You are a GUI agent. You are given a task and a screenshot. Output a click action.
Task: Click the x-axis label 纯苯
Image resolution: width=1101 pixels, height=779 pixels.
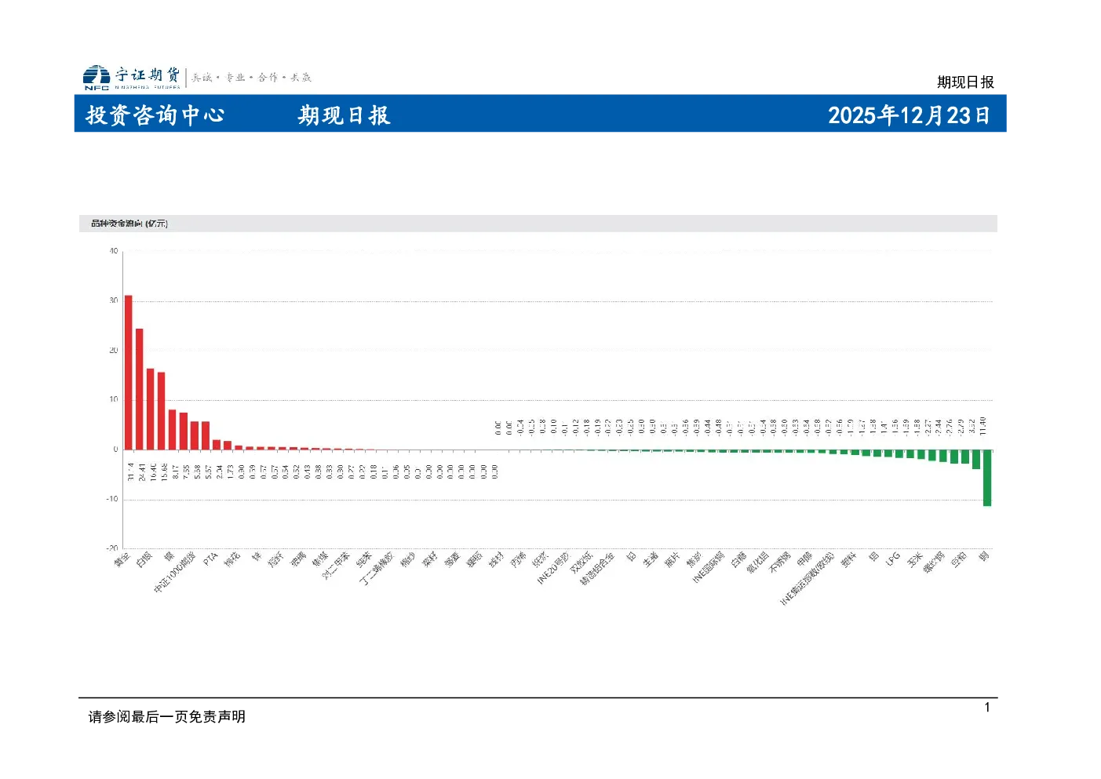tap(363, 560)
